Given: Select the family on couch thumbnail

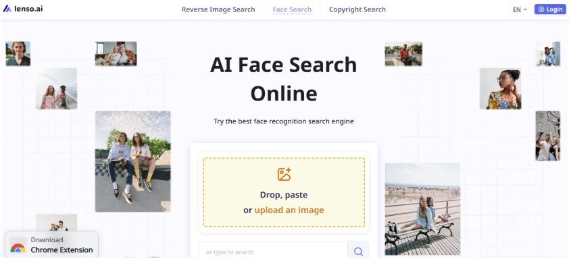Looking at the screenshot, I should click(116, 53).
